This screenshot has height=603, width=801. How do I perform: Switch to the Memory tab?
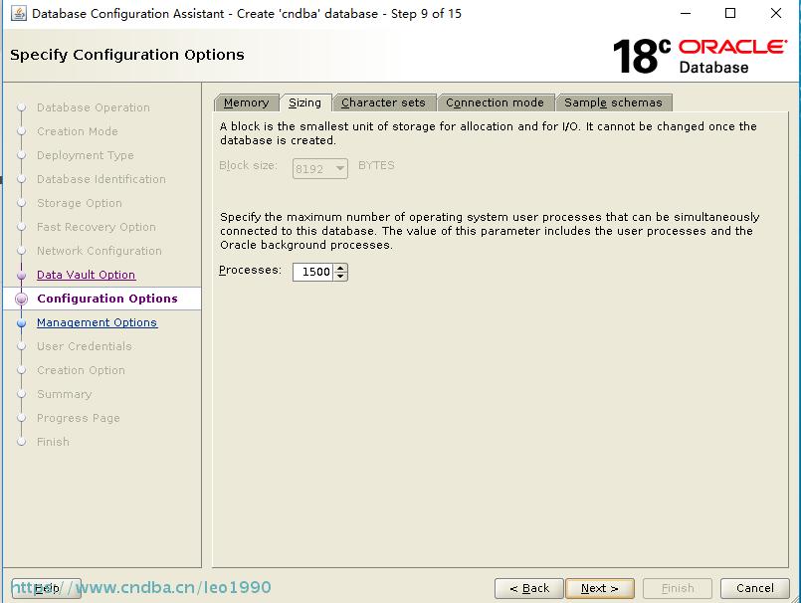(x=246, y=102)
